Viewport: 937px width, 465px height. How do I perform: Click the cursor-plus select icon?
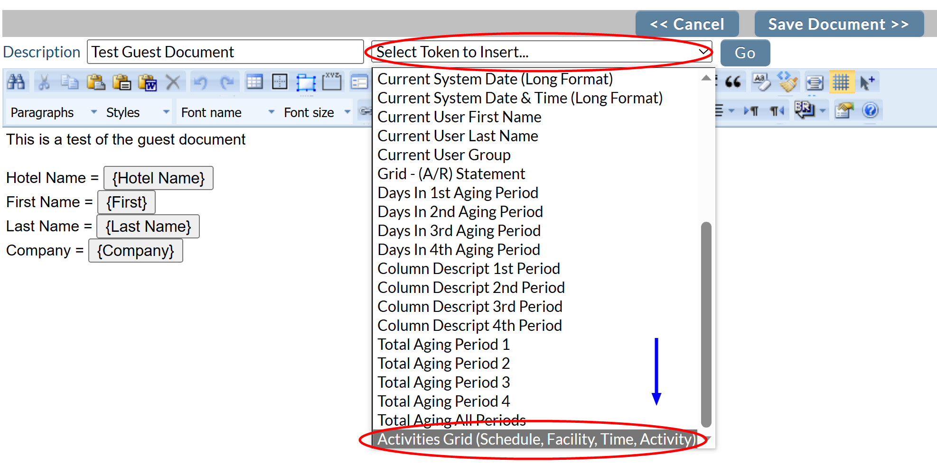867,82
